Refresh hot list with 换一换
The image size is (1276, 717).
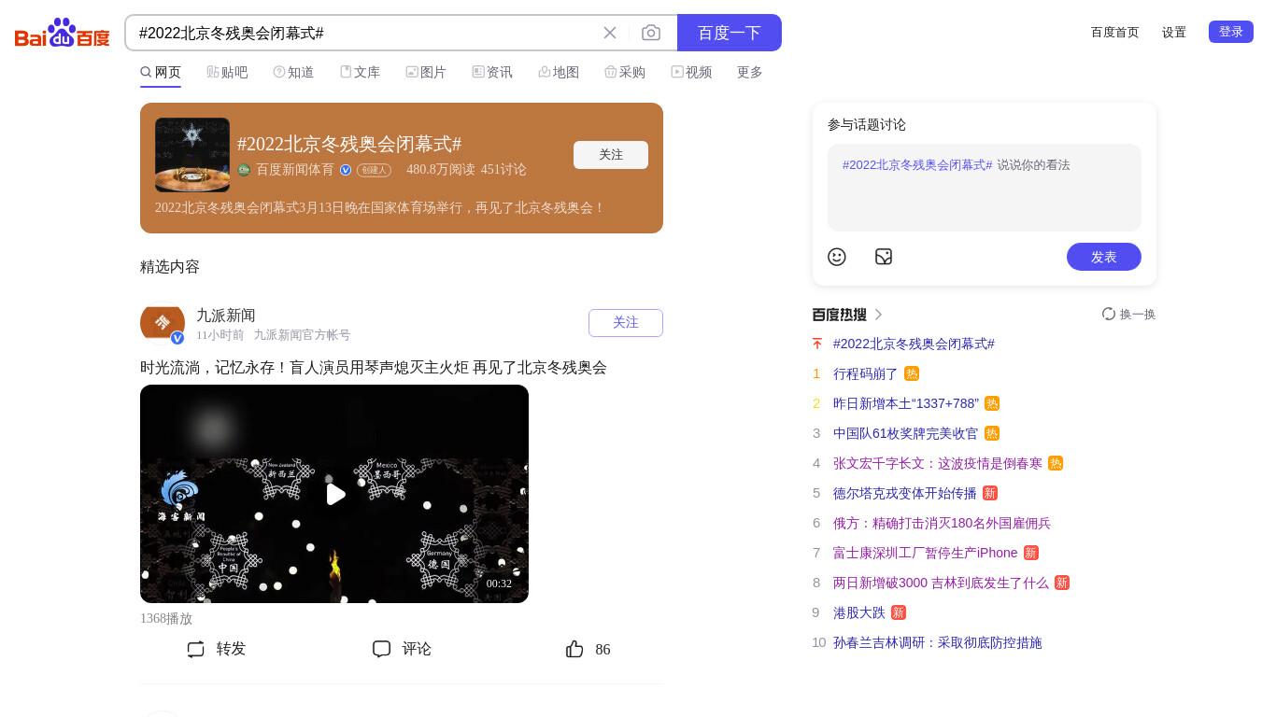(1128, 315)
